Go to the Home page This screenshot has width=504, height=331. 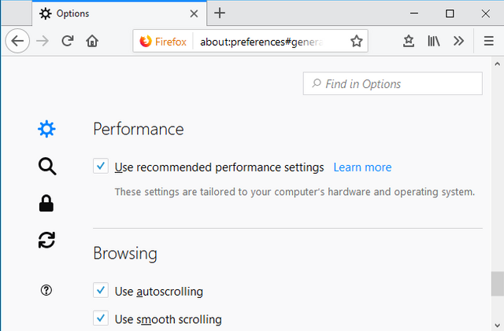(92, 41)
